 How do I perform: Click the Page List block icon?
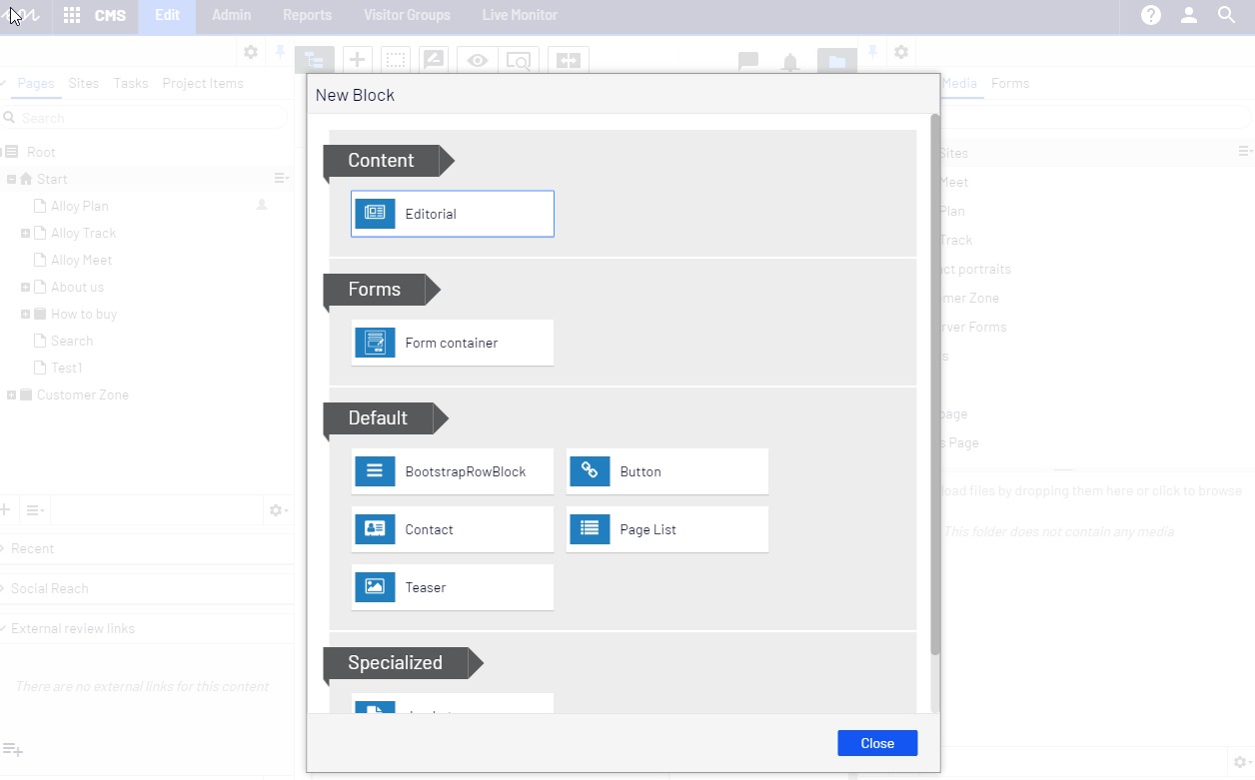tap(590, 529)
